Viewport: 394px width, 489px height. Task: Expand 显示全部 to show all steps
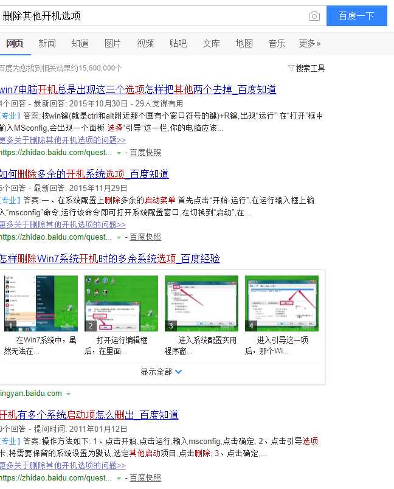(161, 372)
